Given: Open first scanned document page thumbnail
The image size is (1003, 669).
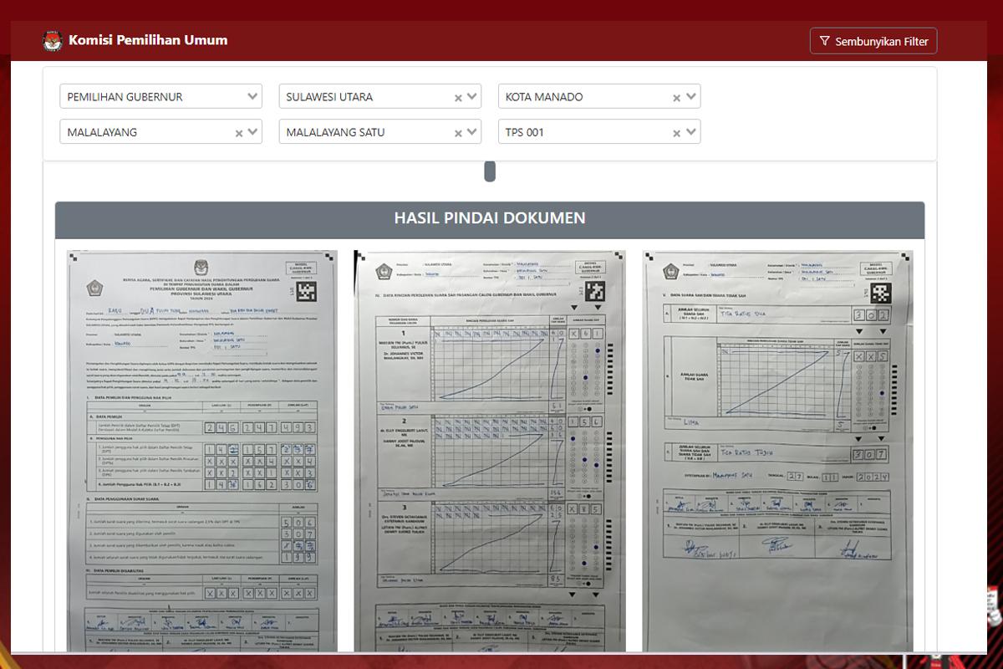Looking at the screenshot, I should [x=202, y=451].
